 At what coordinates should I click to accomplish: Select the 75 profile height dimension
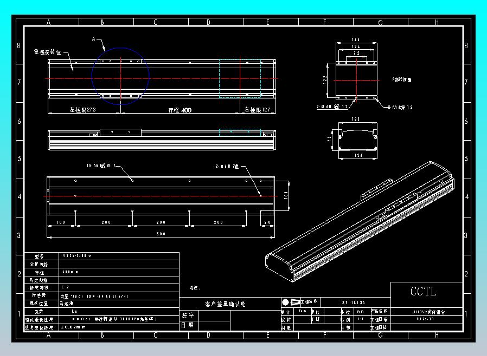329,139
